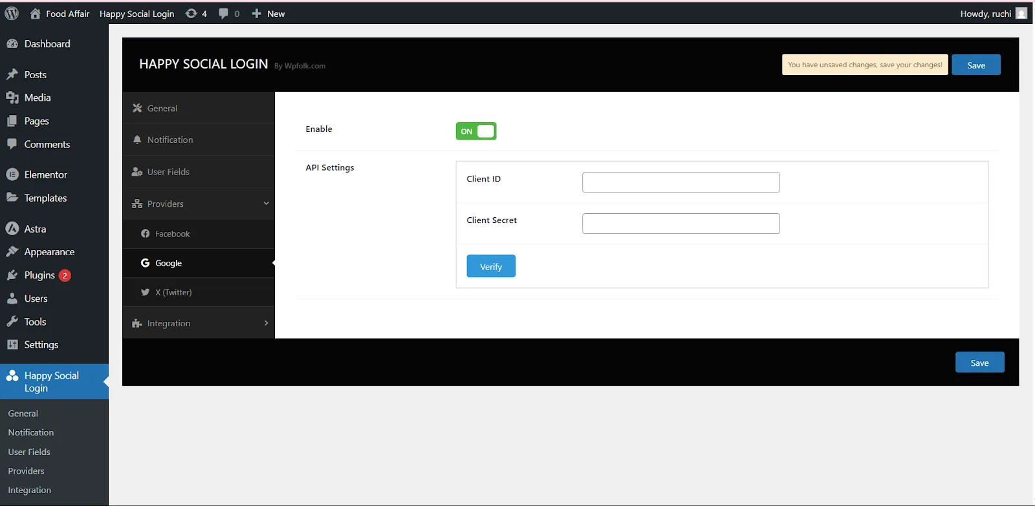Click the WordPress logo icon
Screen dimensions: 1035x506
12,14
